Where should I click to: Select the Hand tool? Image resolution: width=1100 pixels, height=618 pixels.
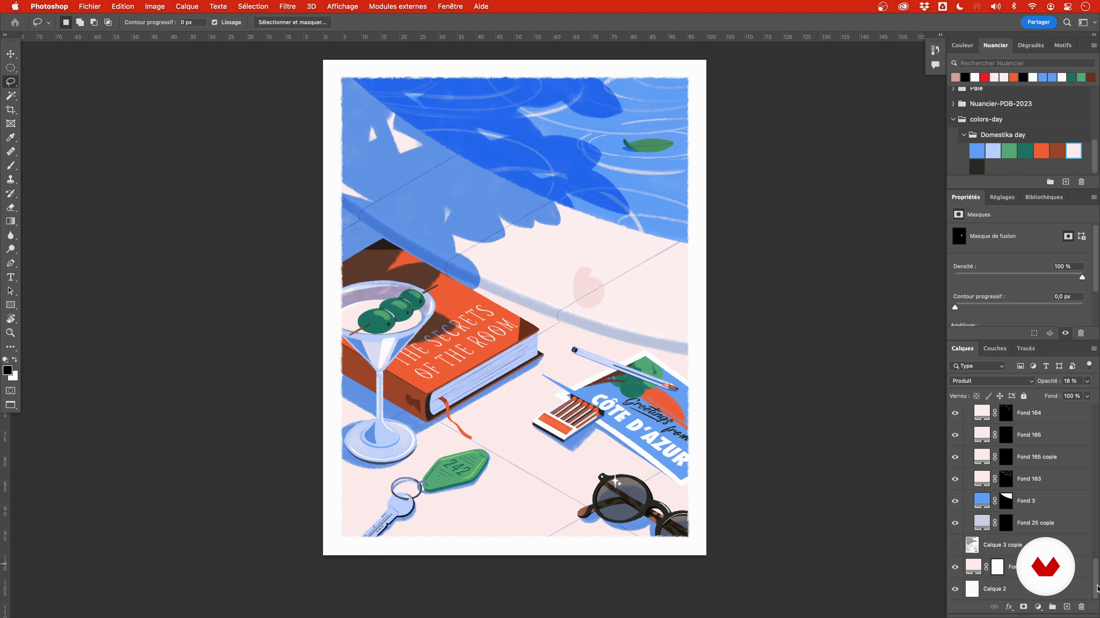pyautogui.click(x=11, y=319)
